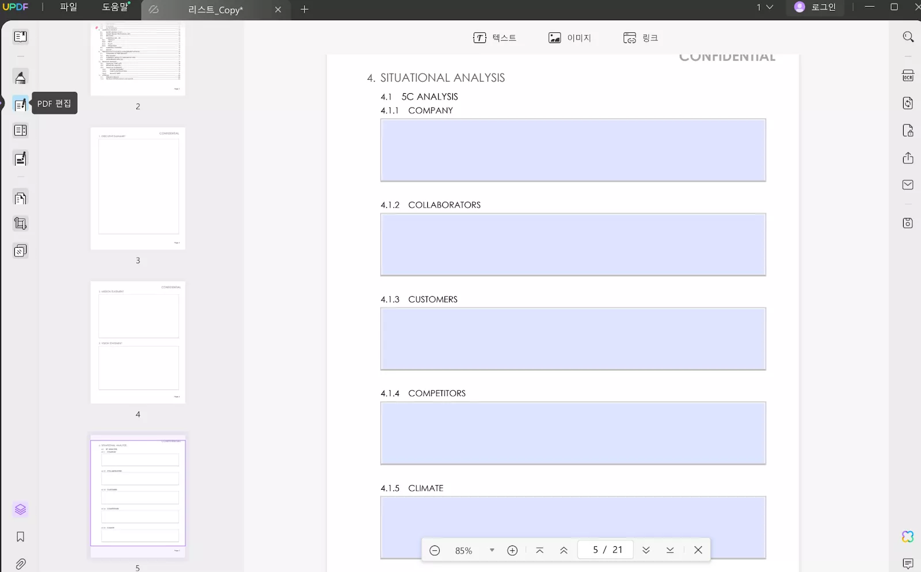Open the Bookmarks panel
The height and width of the screenshot is (572, 921).
(20, 537)
